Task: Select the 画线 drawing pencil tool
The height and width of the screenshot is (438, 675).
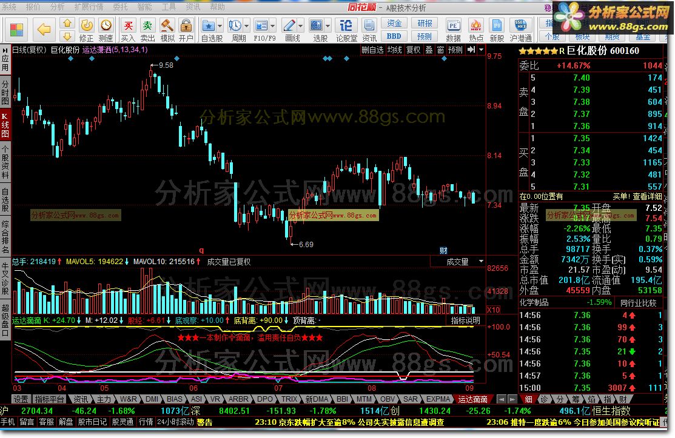Action: 289,26
